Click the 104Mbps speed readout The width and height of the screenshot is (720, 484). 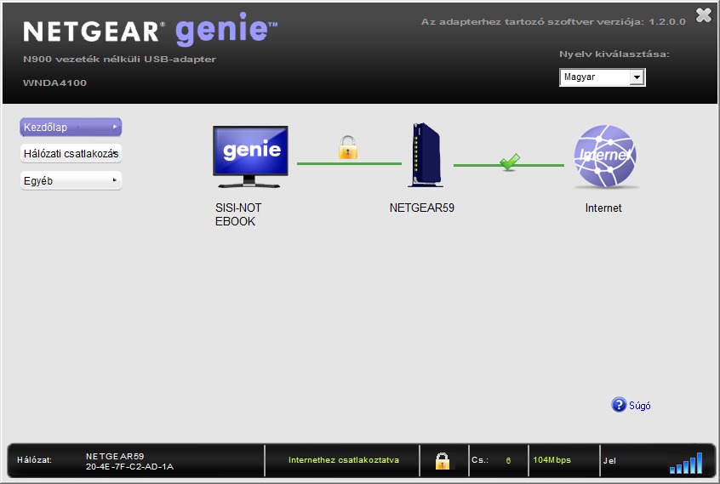(551, 459)
